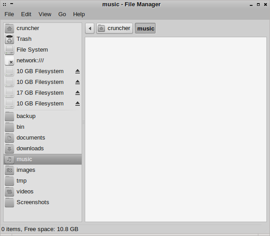This screenshot has width=270, height=236.
Task: Open the videos bookmark label
Action: [25, 192]
